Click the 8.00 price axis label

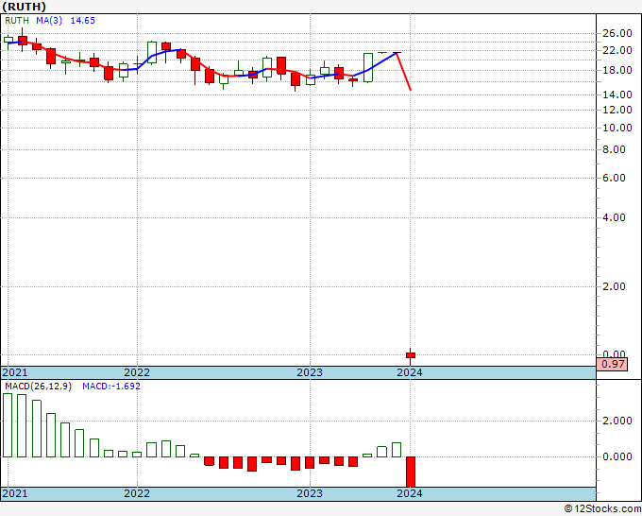615,149
